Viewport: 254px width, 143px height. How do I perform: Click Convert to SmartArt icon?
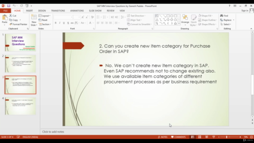[129, 24]
